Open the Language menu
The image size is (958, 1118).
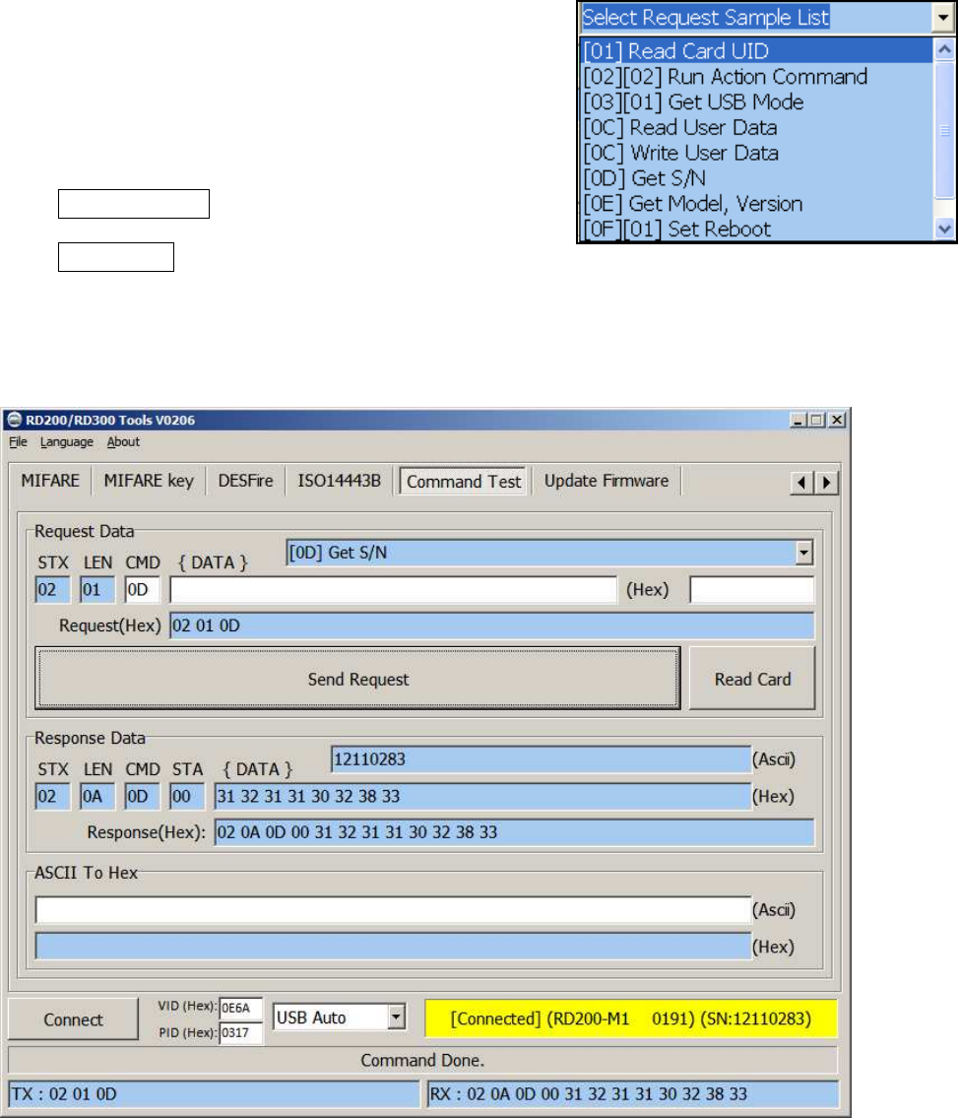point(66,442)
